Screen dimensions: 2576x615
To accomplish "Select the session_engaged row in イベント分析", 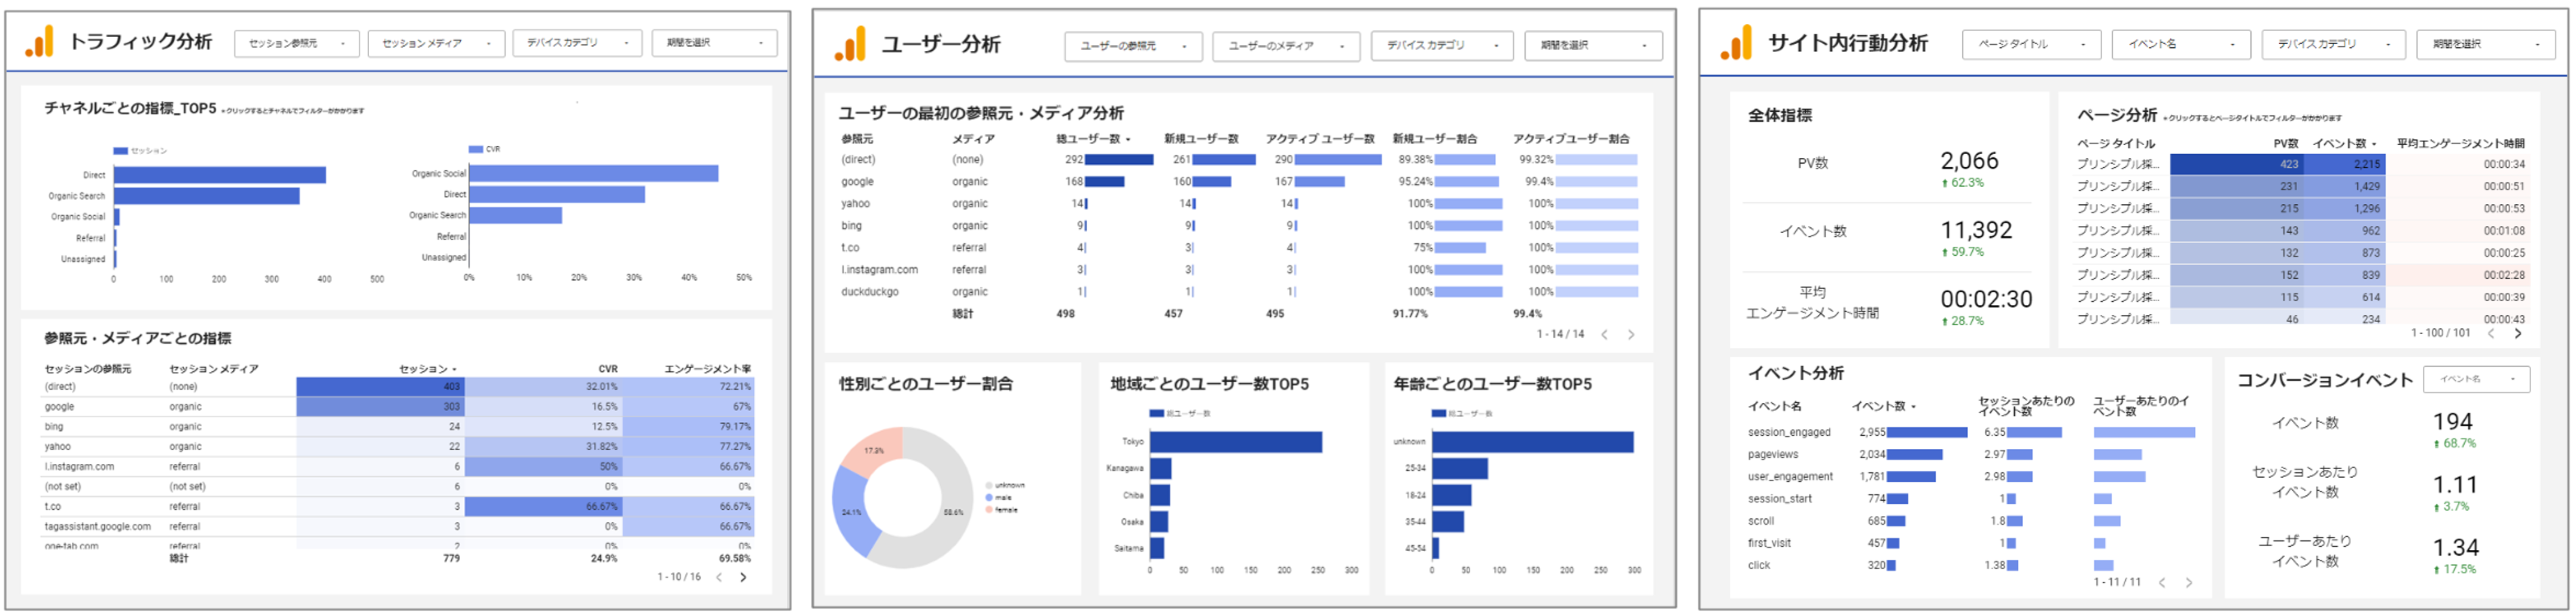I will click(1789, 432).
